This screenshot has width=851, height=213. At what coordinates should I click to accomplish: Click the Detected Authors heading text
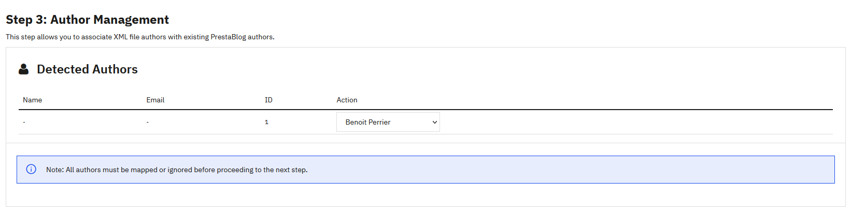pyautogui.click(x=87, y=69)
